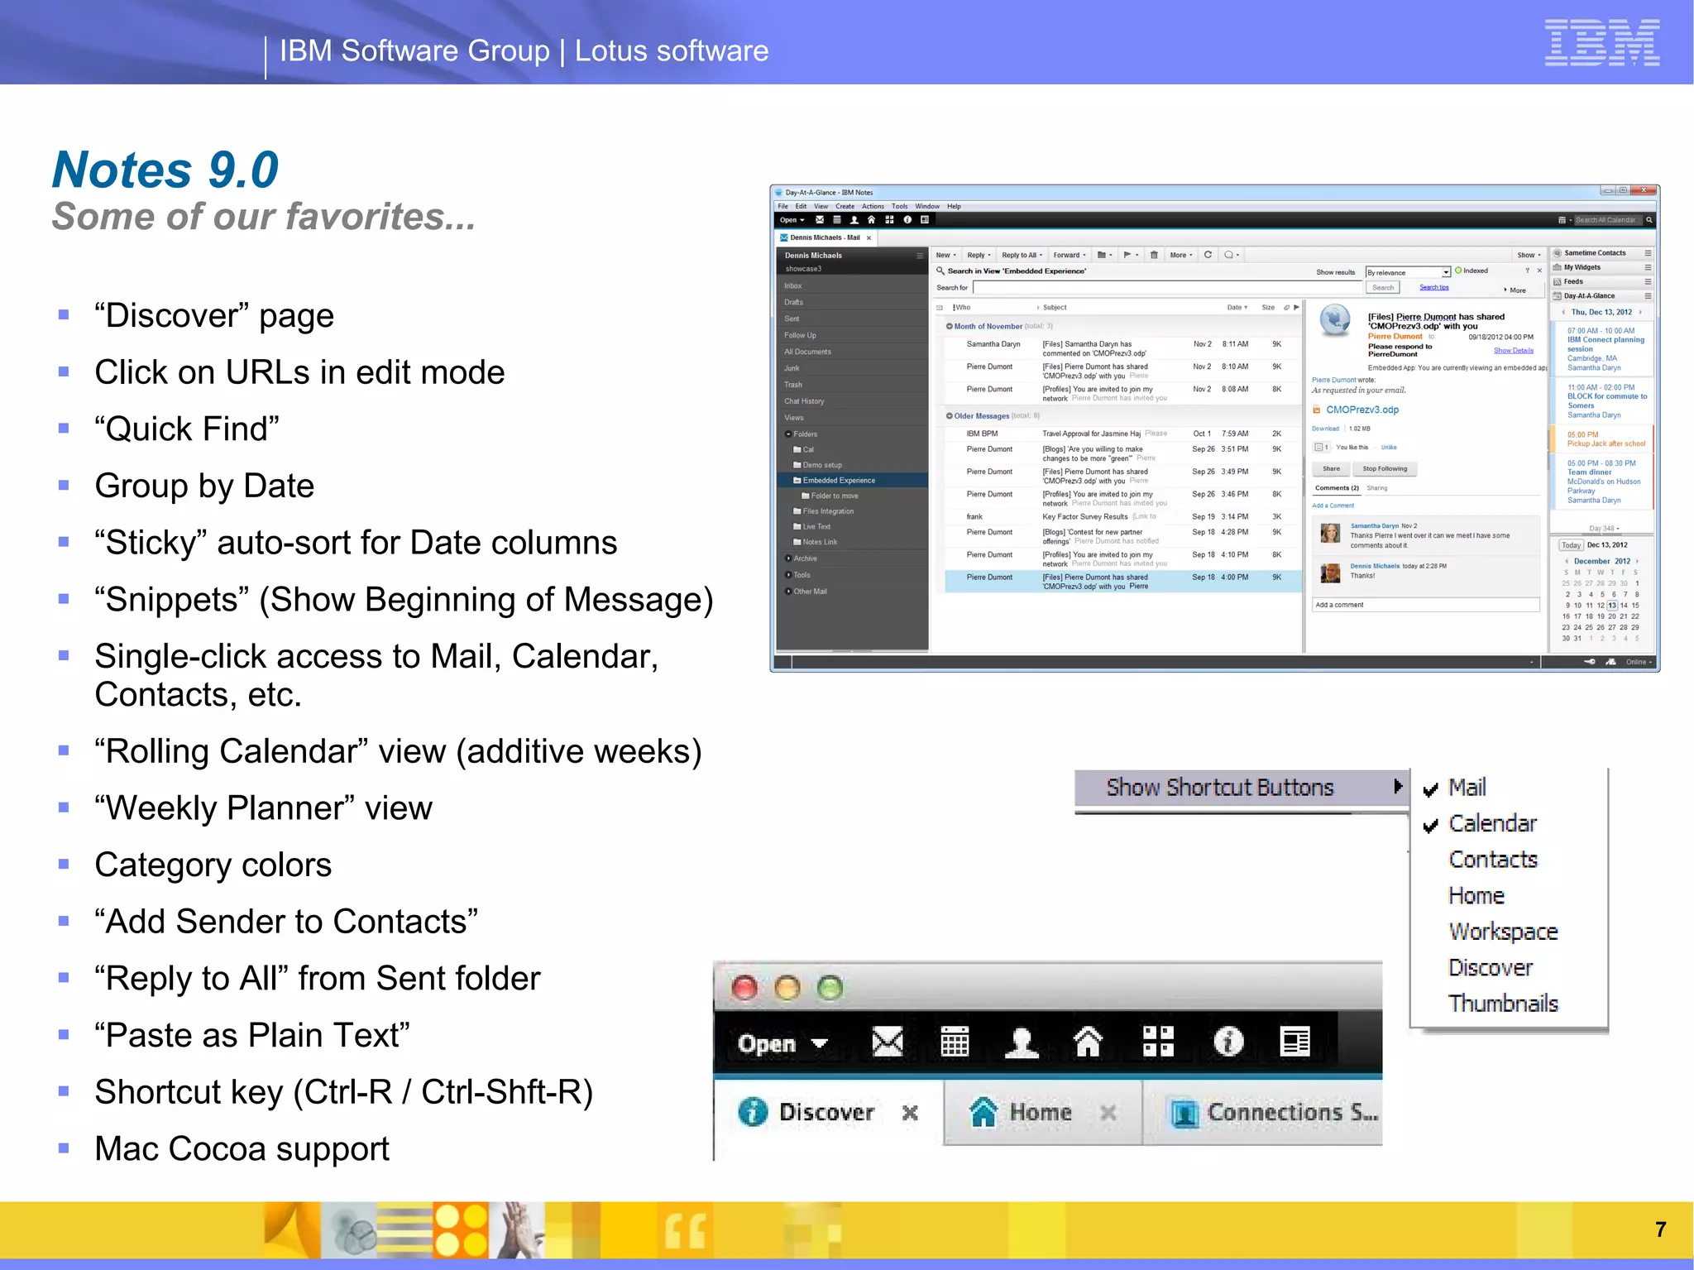The width and height of the screenshot is (1694, 1270).
Task: Click in the Search for input field
Action: pos(1167,288)
